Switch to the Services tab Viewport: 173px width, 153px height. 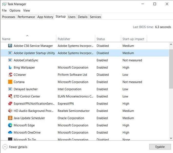(95, 17)
